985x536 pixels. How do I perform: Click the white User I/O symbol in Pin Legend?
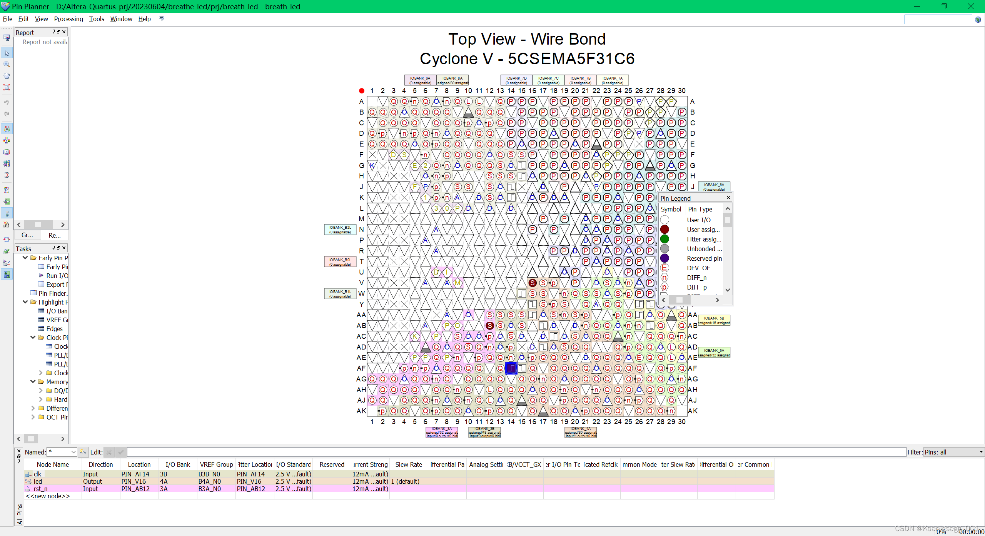click(x=665, y=220)
